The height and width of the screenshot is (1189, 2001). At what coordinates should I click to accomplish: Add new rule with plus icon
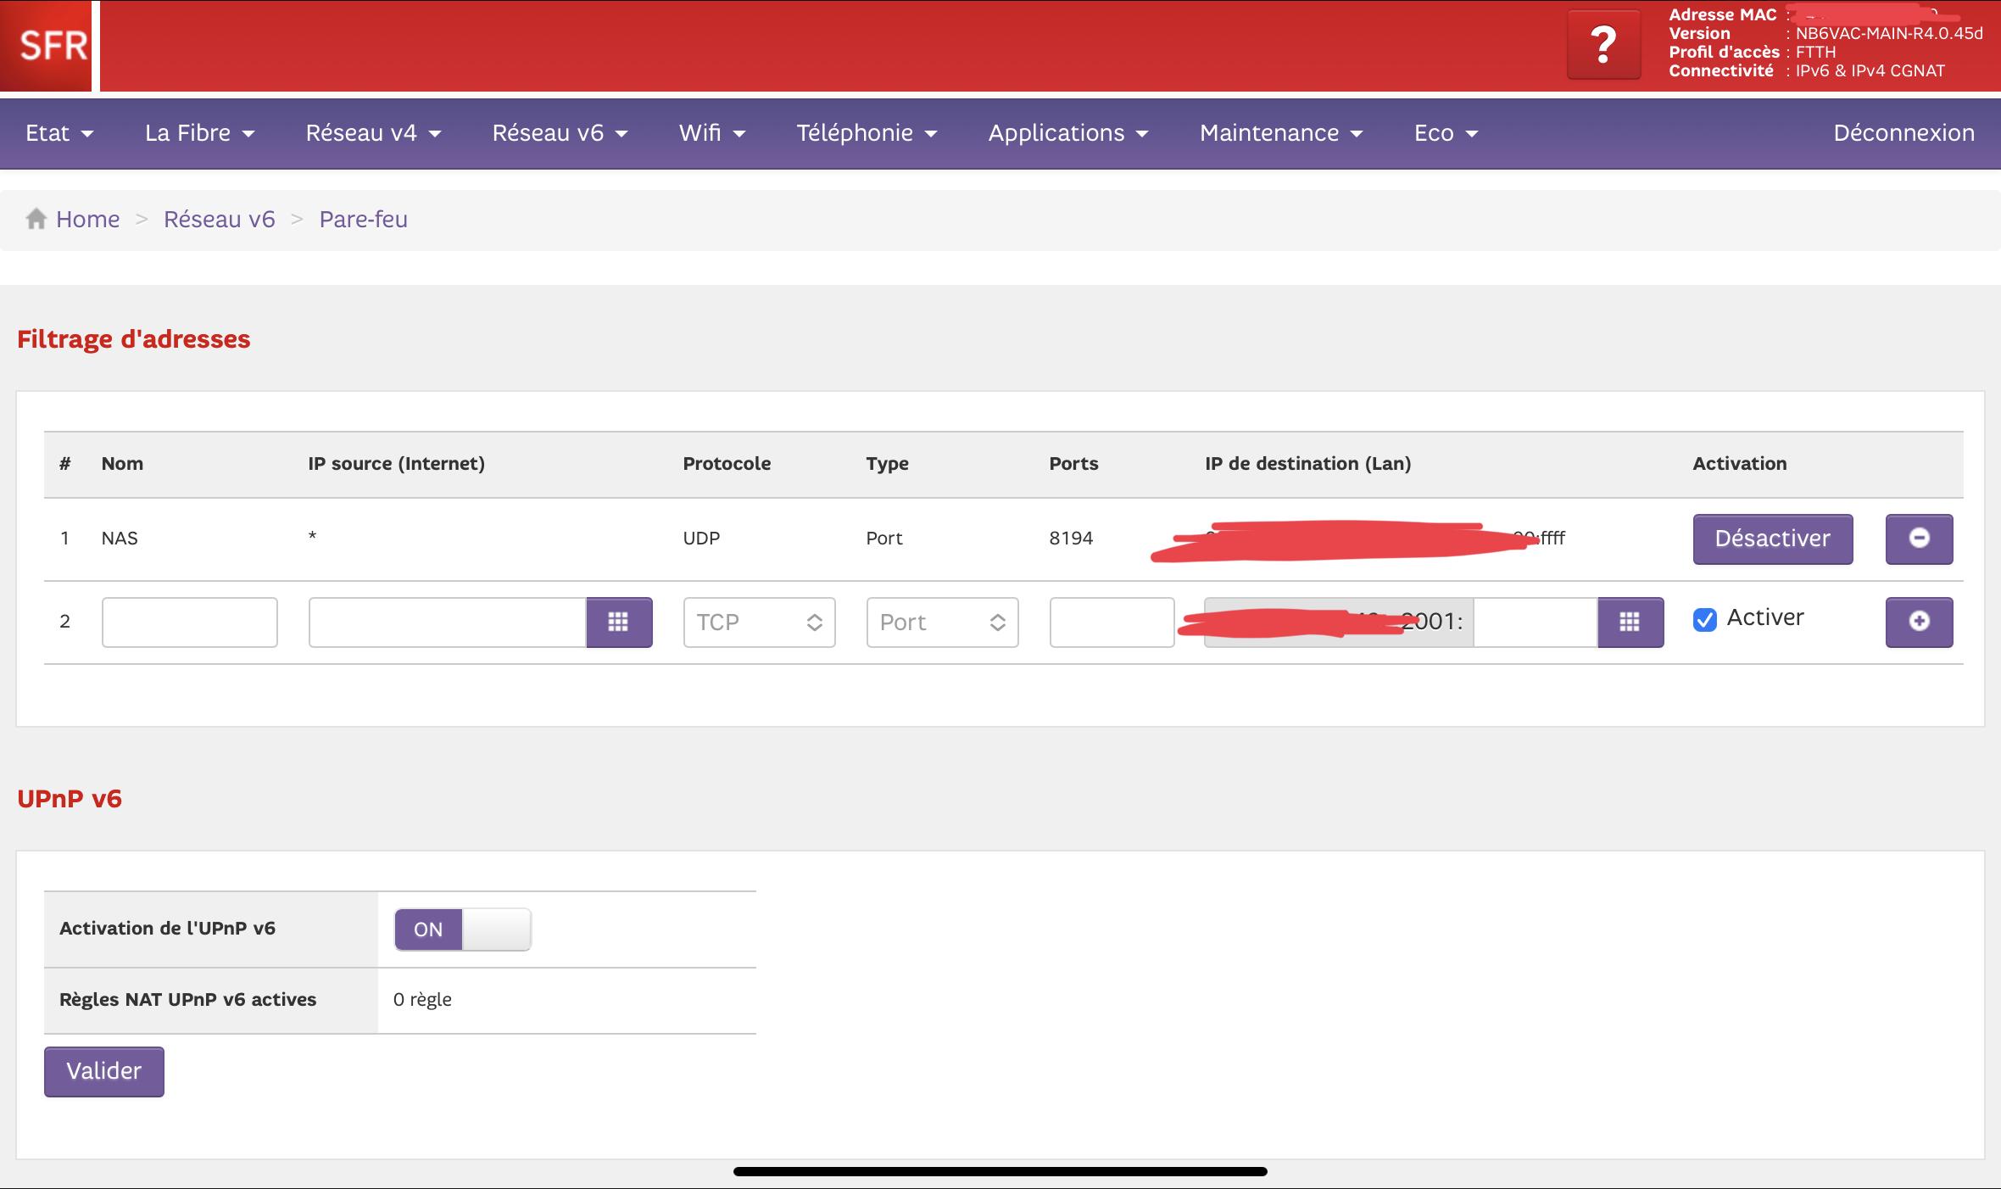1919,622
